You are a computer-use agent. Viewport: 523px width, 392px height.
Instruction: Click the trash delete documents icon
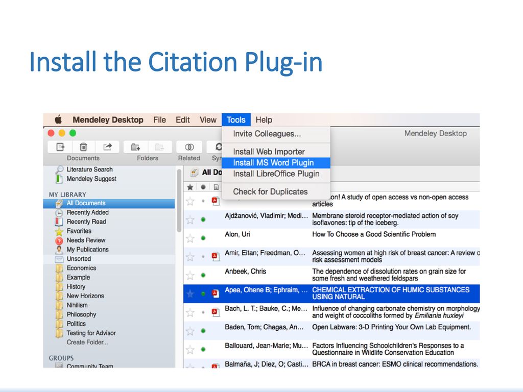coord(83,146)
